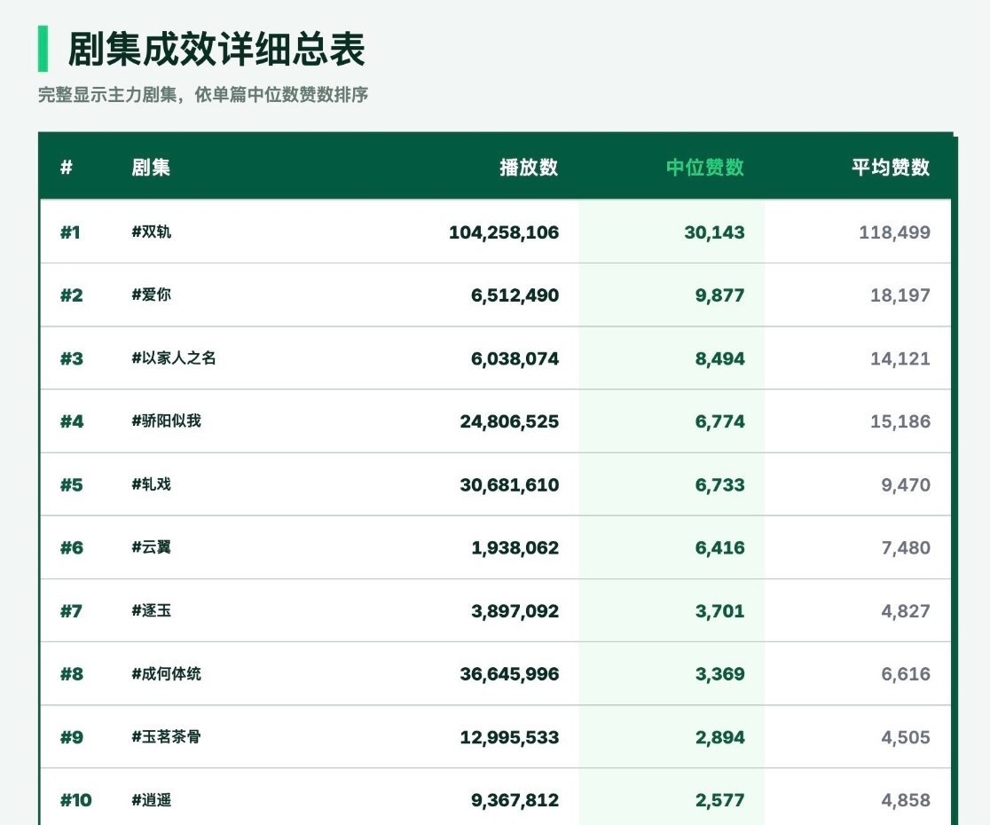Select the 平均赞数 column header
Image resolution: width=990 pixels, height=825 pixels.
pyautogui.click(x=891, y=168)
